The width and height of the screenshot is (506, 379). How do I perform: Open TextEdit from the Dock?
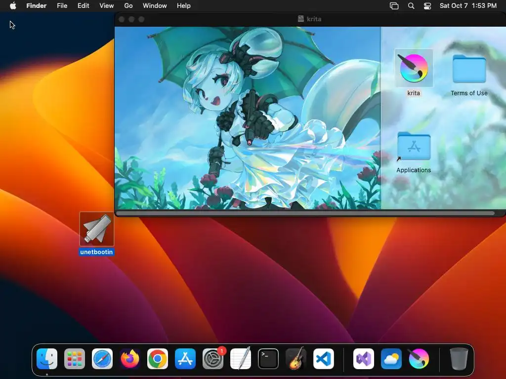(x=241, y=358)
